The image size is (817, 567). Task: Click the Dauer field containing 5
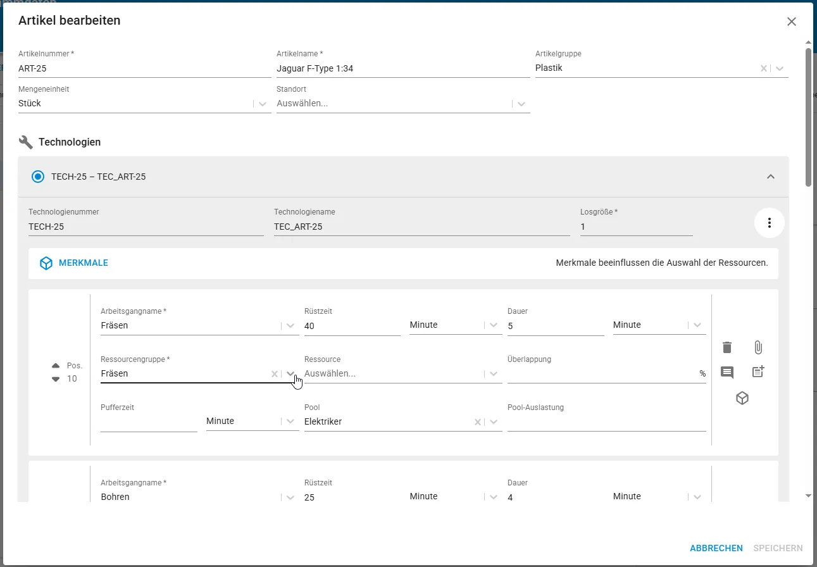(x=556, y=327)
